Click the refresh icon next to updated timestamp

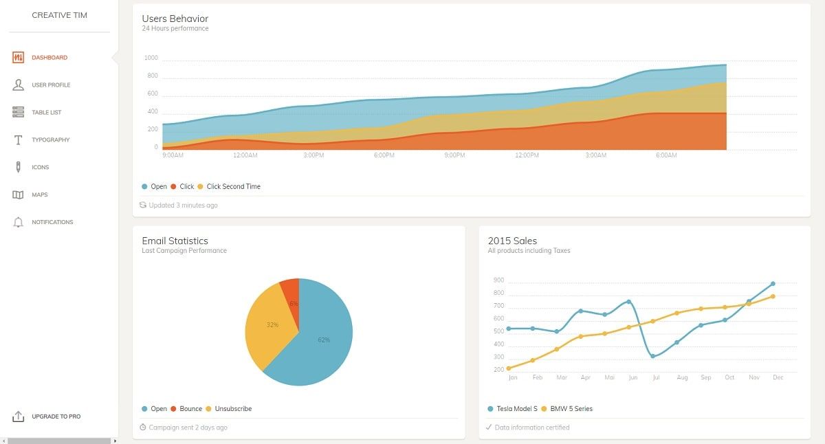[145, 205]
